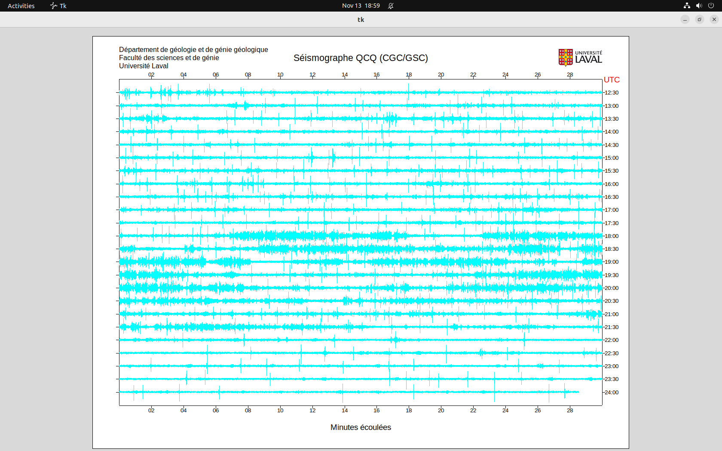This screenshot has height=451, width=722.
Task: Click the Département de géologie header text
Action: (193, 50)
